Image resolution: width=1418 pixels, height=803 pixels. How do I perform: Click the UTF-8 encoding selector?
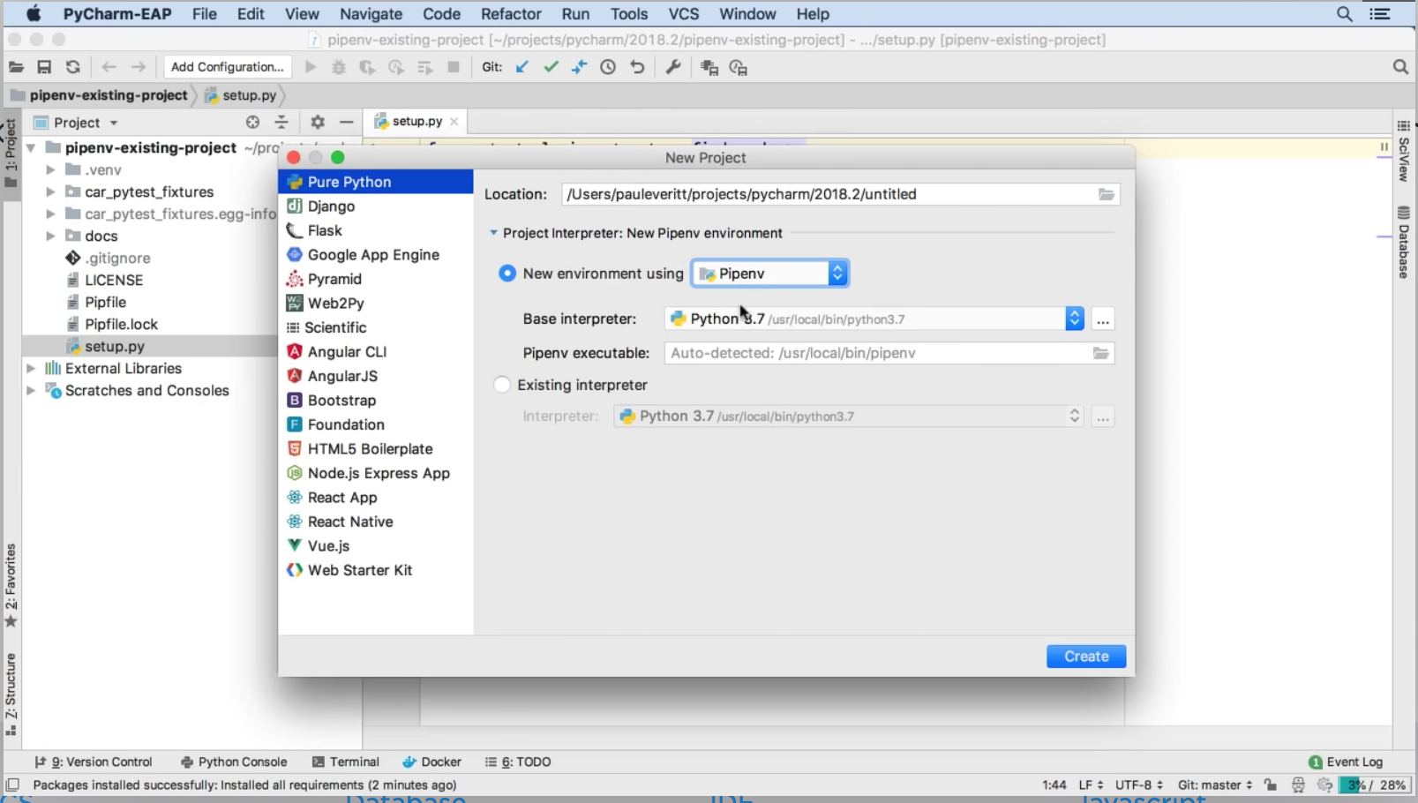1138,784
